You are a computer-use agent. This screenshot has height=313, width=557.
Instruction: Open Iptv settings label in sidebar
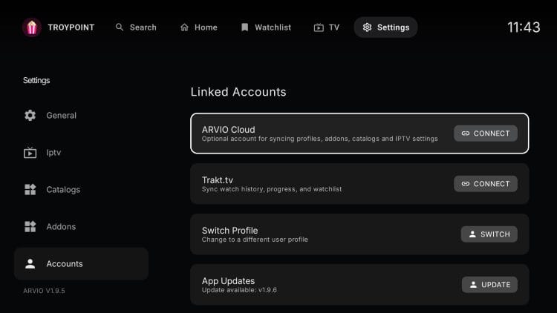coord(53,153)
